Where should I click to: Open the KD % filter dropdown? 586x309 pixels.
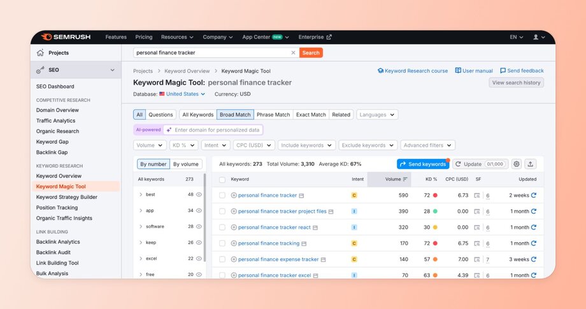click(x=183, y=145)
